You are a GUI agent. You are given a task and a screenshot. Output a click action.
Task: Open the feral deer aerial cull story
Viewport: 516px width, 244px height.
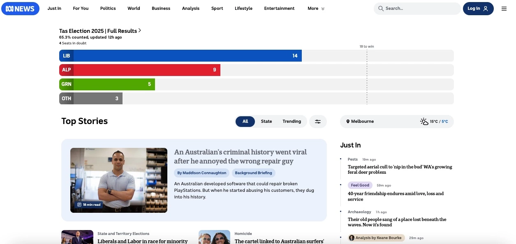point(400,170)
